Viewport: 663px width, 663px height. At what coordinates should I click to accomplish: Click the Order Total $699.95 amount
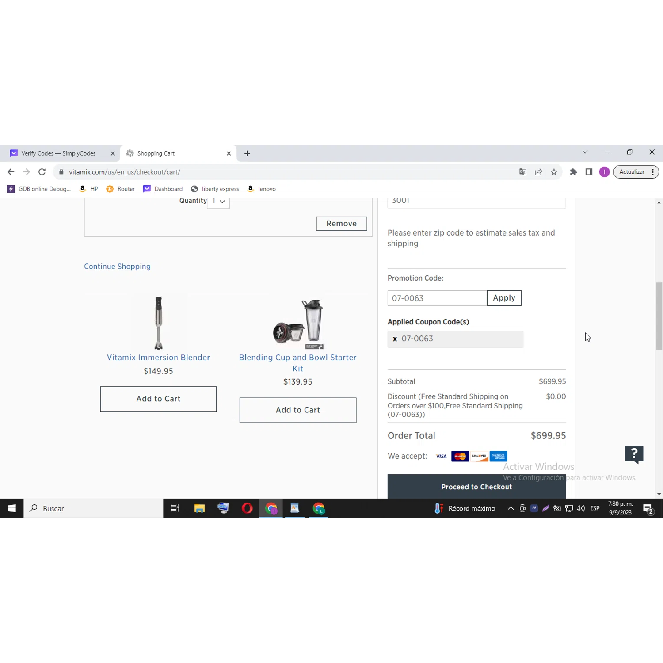[548, 436]
